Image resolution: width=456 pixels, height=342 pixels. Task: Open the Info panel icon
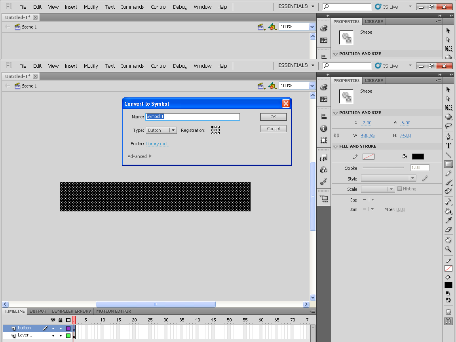[x=324, y=129]
